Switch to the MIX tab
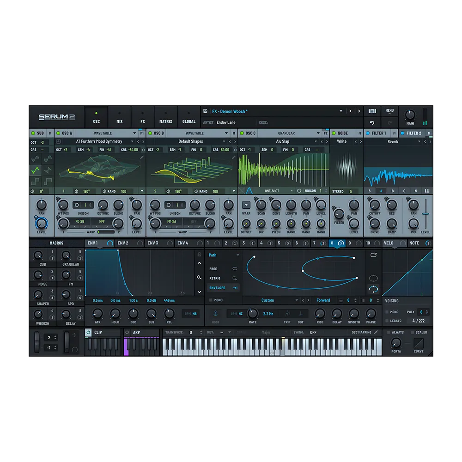 (119, 117)
